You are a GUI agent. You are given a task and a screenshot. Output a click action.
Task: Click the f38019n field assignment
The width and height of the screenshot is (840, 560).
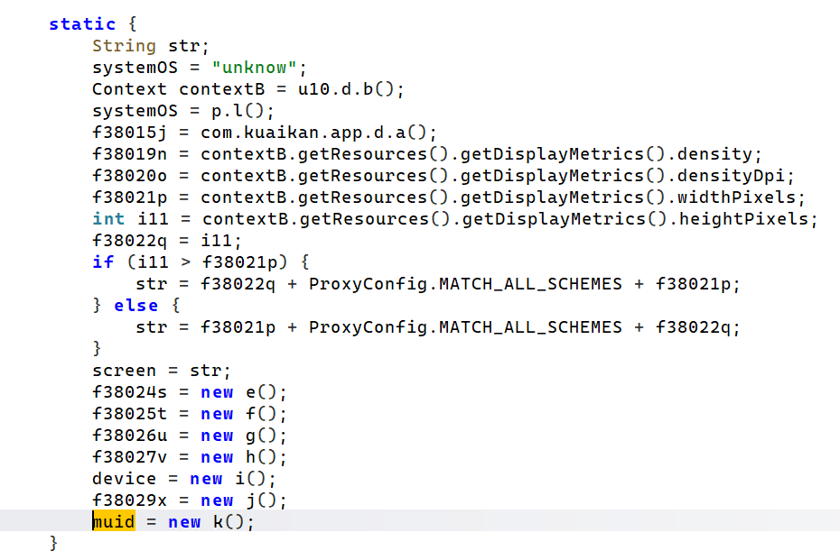(130, 154)
